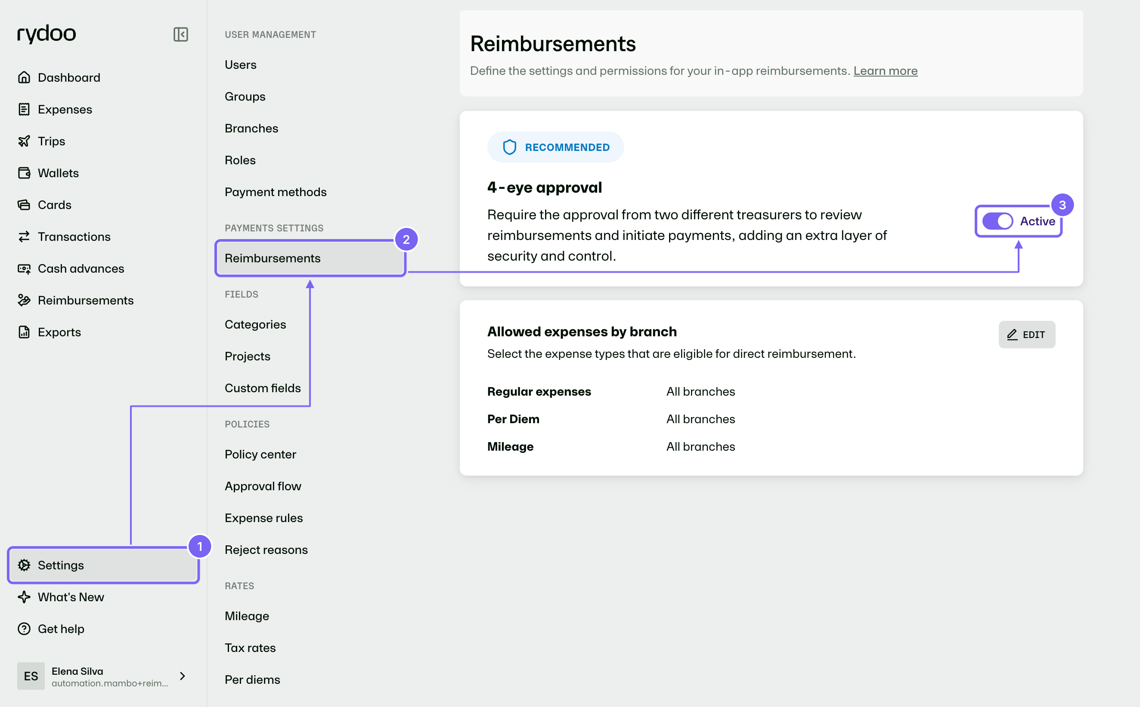This screenshot has height=707, width=1140.
Task: Expand the Elena Silva account chevron
Action: tap(183, 676)
